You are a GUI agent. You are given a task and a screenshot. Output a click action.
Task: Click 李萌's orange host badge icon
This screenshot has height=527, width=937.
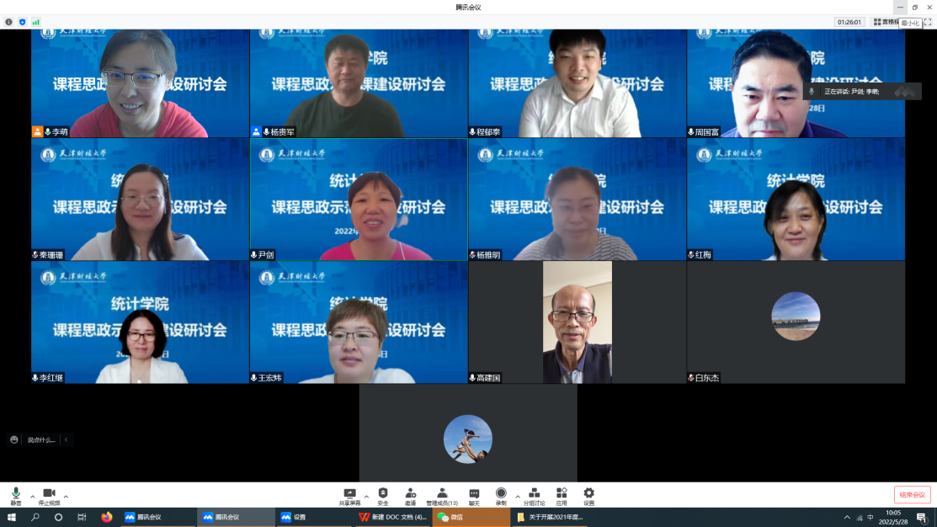(38, 131)
